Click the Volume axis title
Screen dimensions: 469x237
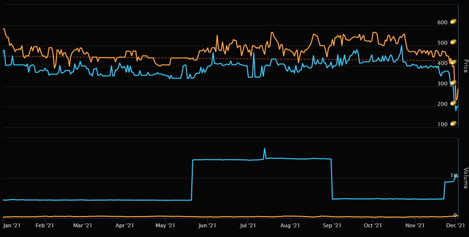[465, 178]
